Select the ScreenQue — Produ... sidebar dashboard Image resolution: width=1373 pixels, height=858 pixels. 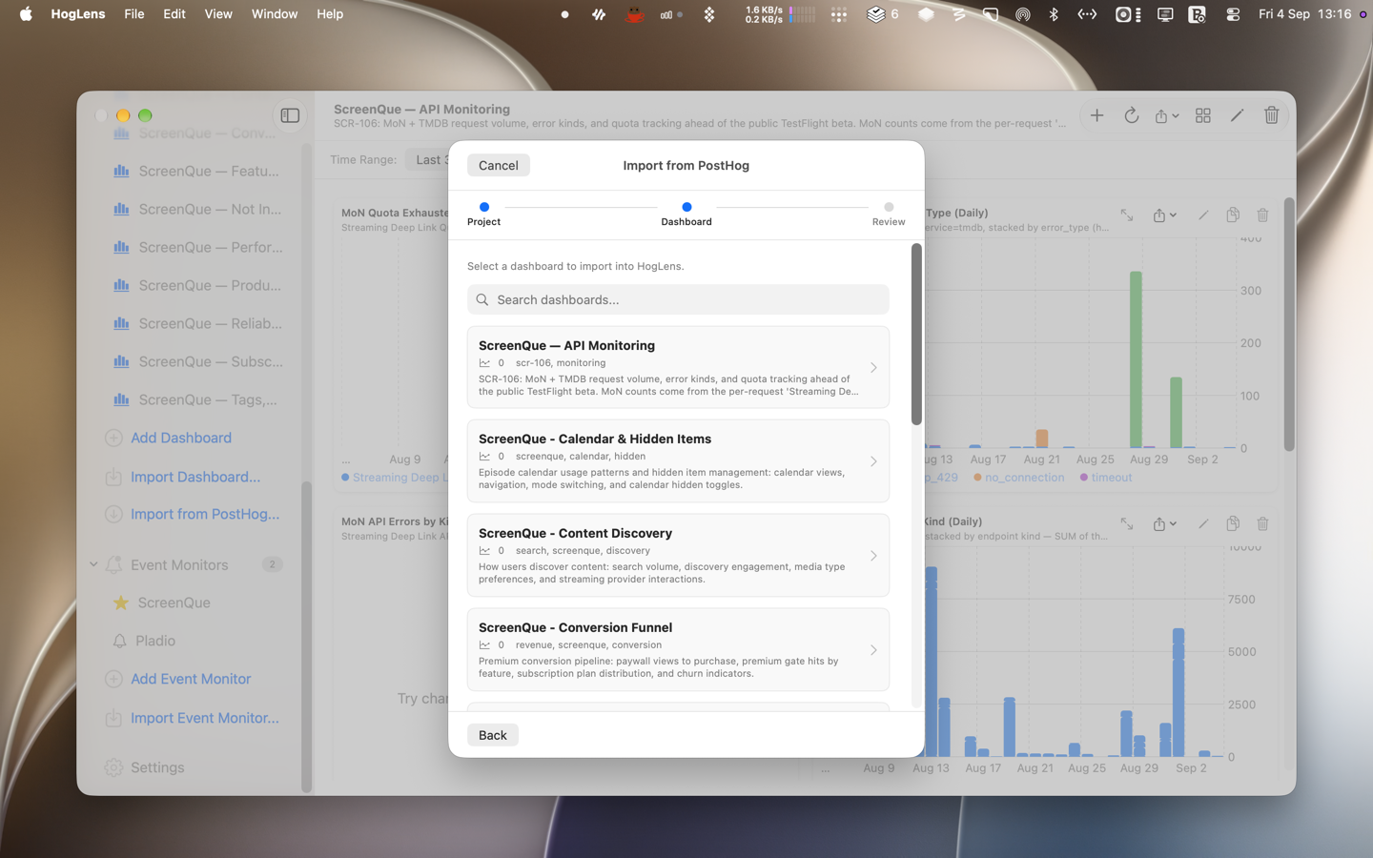[197, 286]
